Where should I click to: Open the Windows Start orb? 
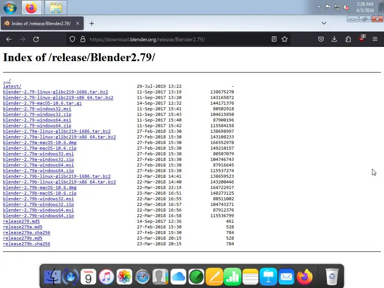(10, 7)
